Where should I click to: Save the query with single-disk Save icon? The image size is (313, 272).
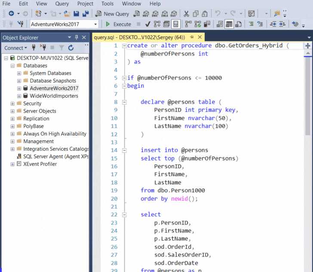(x=76, y=14)
